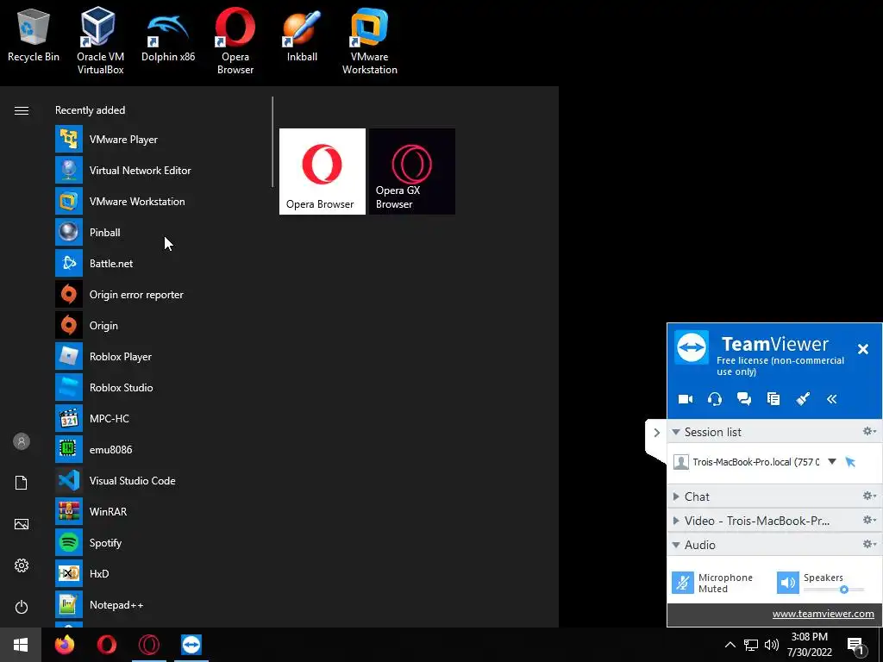Click Opera GX Browser start tile
The width and height of the screenshot is (883, 662).
point(412,172)
